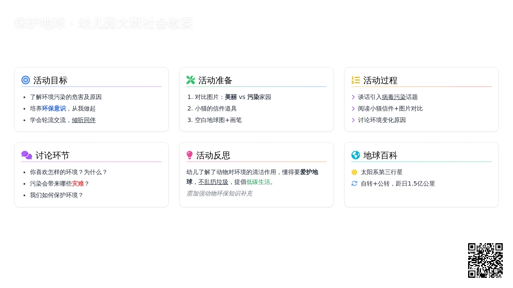Expand the 阅读小猫信件+图片对比 step chevron
Screen dimensions: 513x288
tap(353, 109)
